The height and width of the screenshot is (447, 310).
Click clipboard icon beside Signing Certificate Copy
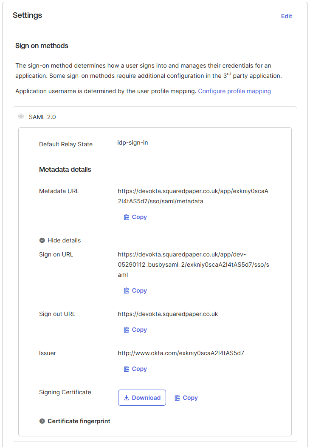coord(177,398)
